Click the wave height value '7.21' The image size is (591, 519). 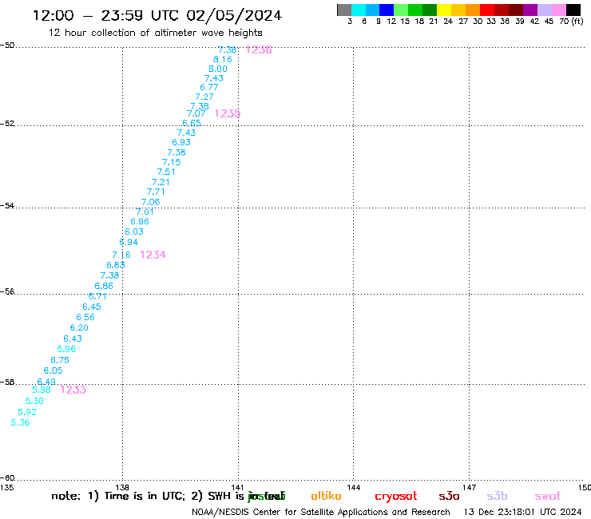(161, 182)
